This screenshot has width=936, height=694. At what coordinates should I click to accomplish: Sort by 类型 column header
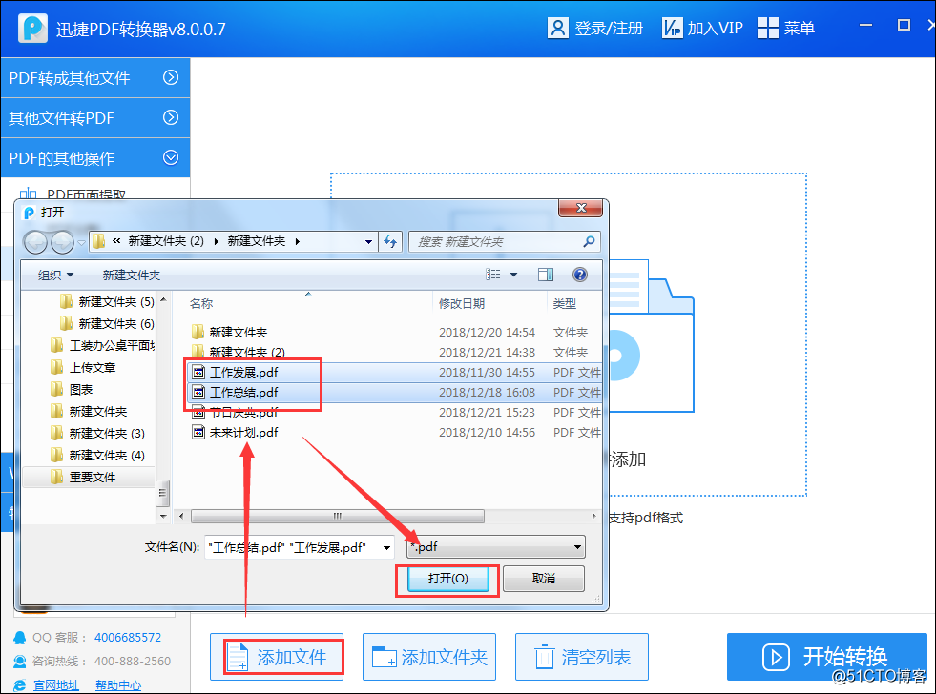tap(565, 303)
